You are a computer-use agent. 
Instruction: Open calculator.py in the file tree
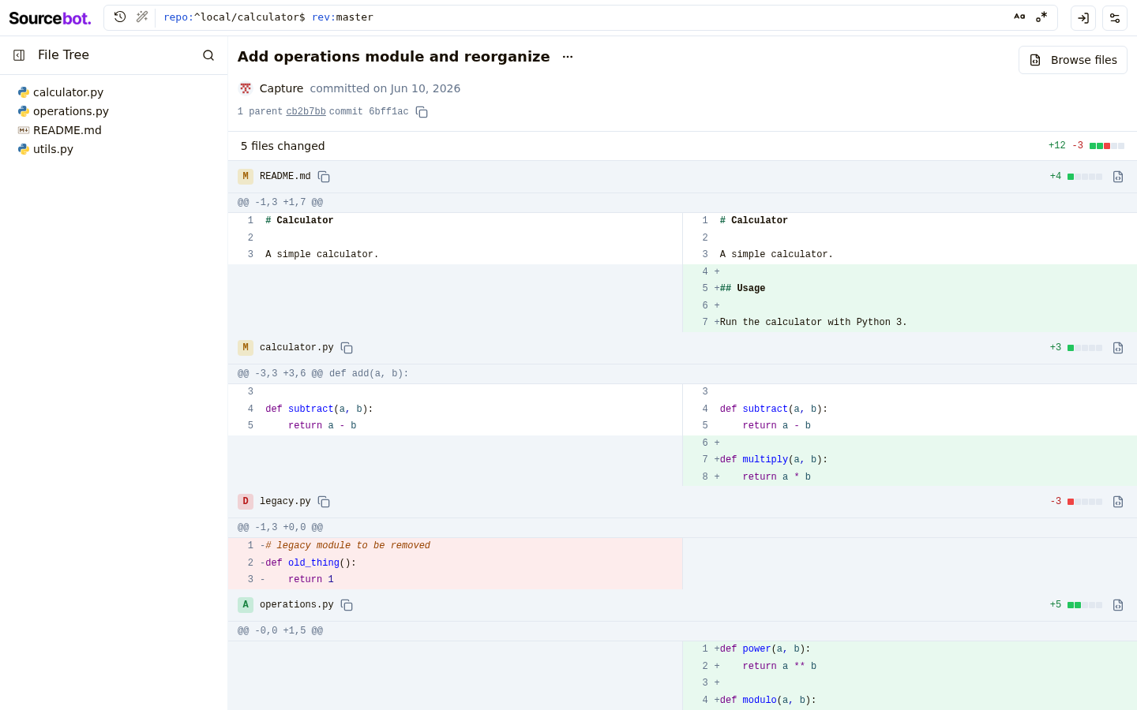click(x=68, y=92)
